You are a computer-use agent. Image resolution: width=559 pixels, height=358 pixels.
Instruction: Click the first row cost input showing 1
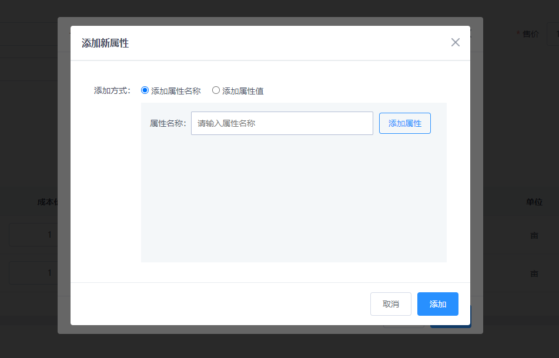click(x=33, y=235)
